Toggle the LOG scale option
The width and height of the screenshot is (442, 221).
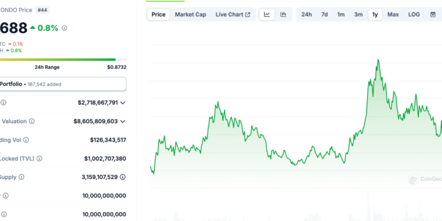click(x=414, y=14)
